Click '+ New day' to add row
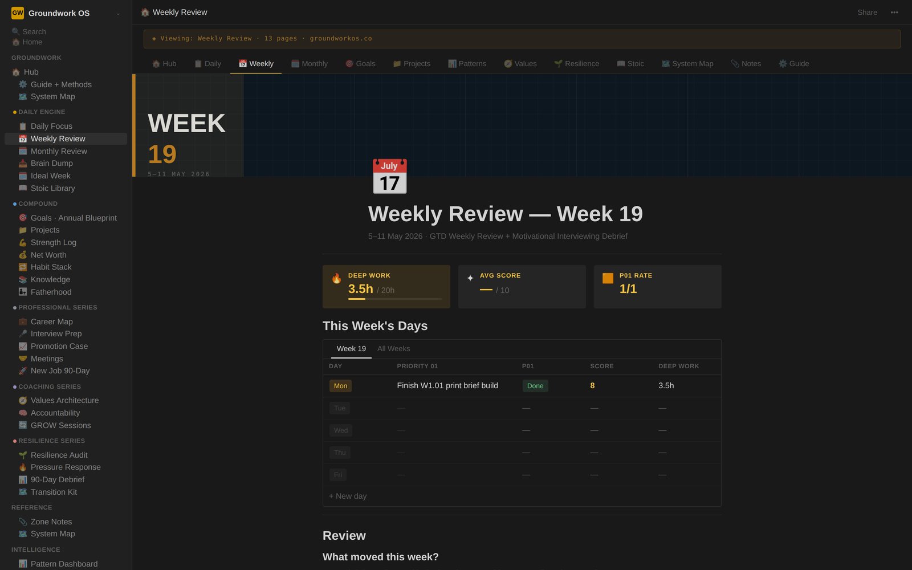 pos(348,496)
